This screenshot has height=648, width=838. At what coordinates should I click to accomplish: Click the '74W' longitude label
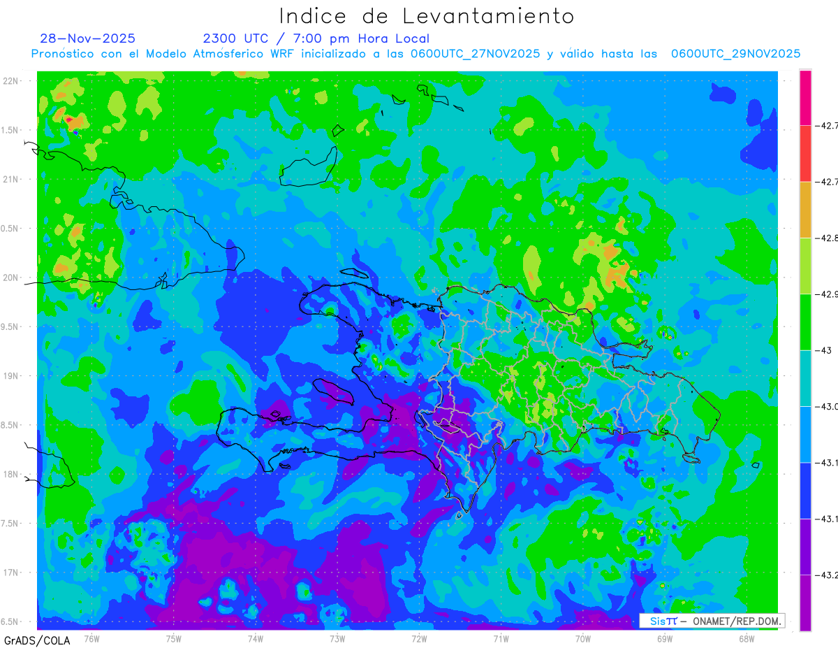pos(256,638)
